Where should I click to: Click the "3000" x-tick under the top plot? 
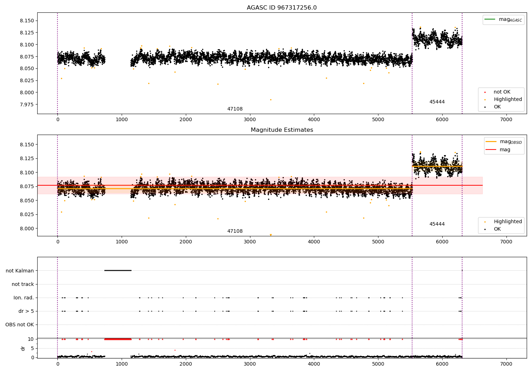point(250,119)
